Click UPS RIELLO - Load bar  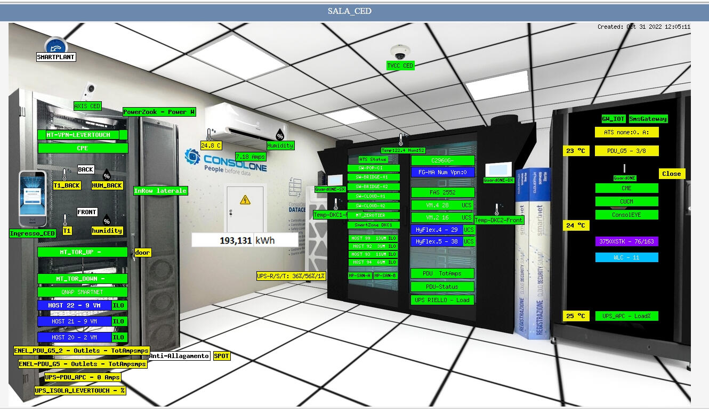[x=442, y=300]
